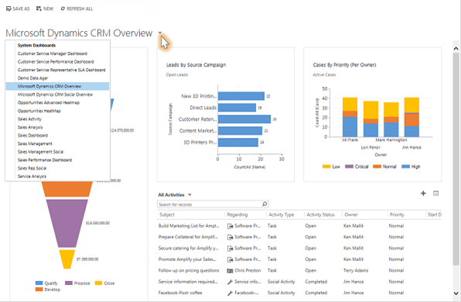461x302 pixels.
Task: Select Microsoft Dynamics CRM Overview entry
Action: click(57, 86)
